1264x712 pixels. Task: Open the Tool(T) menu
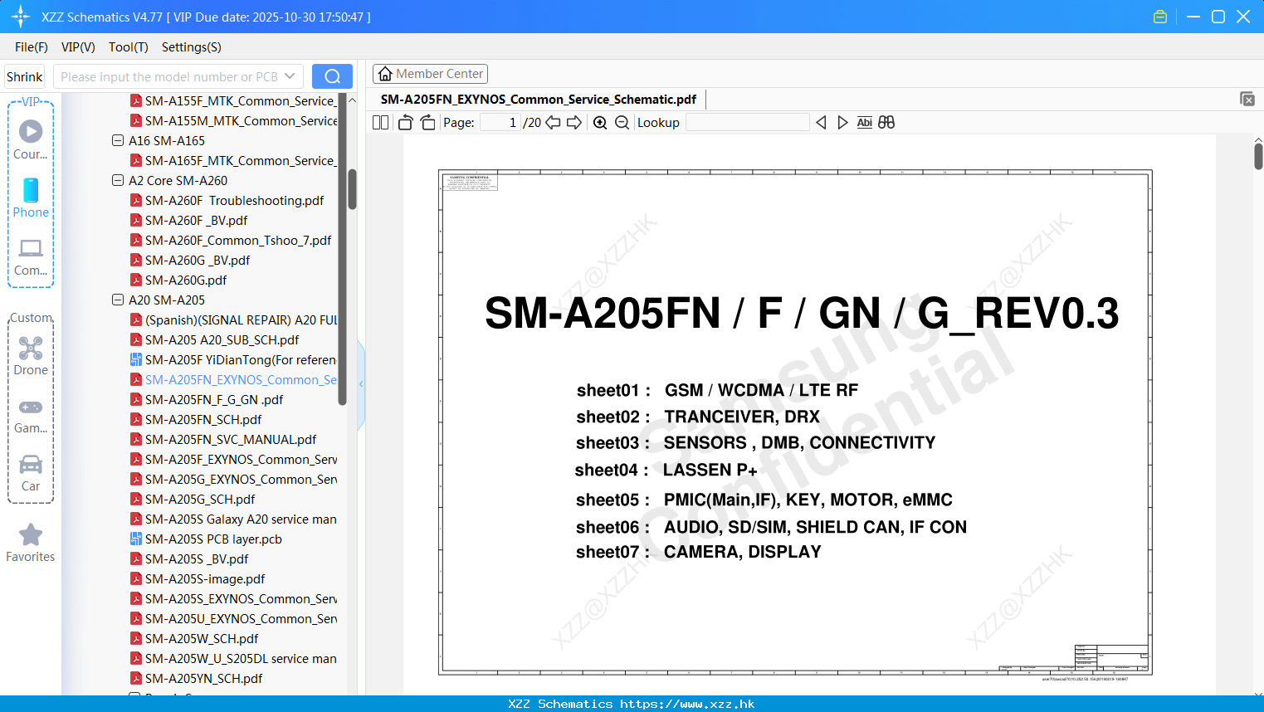[x=129, y=47]
